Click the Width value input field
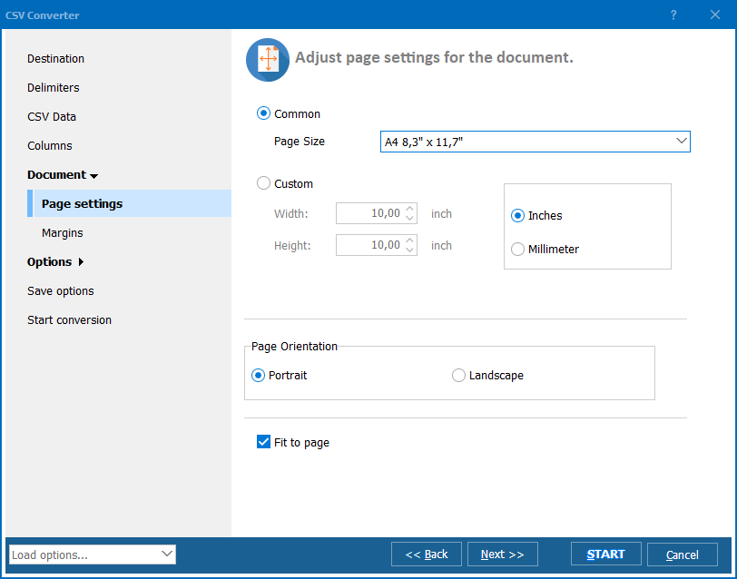The height and width of the screenshot is (579, 737). [x=368, y=214]
